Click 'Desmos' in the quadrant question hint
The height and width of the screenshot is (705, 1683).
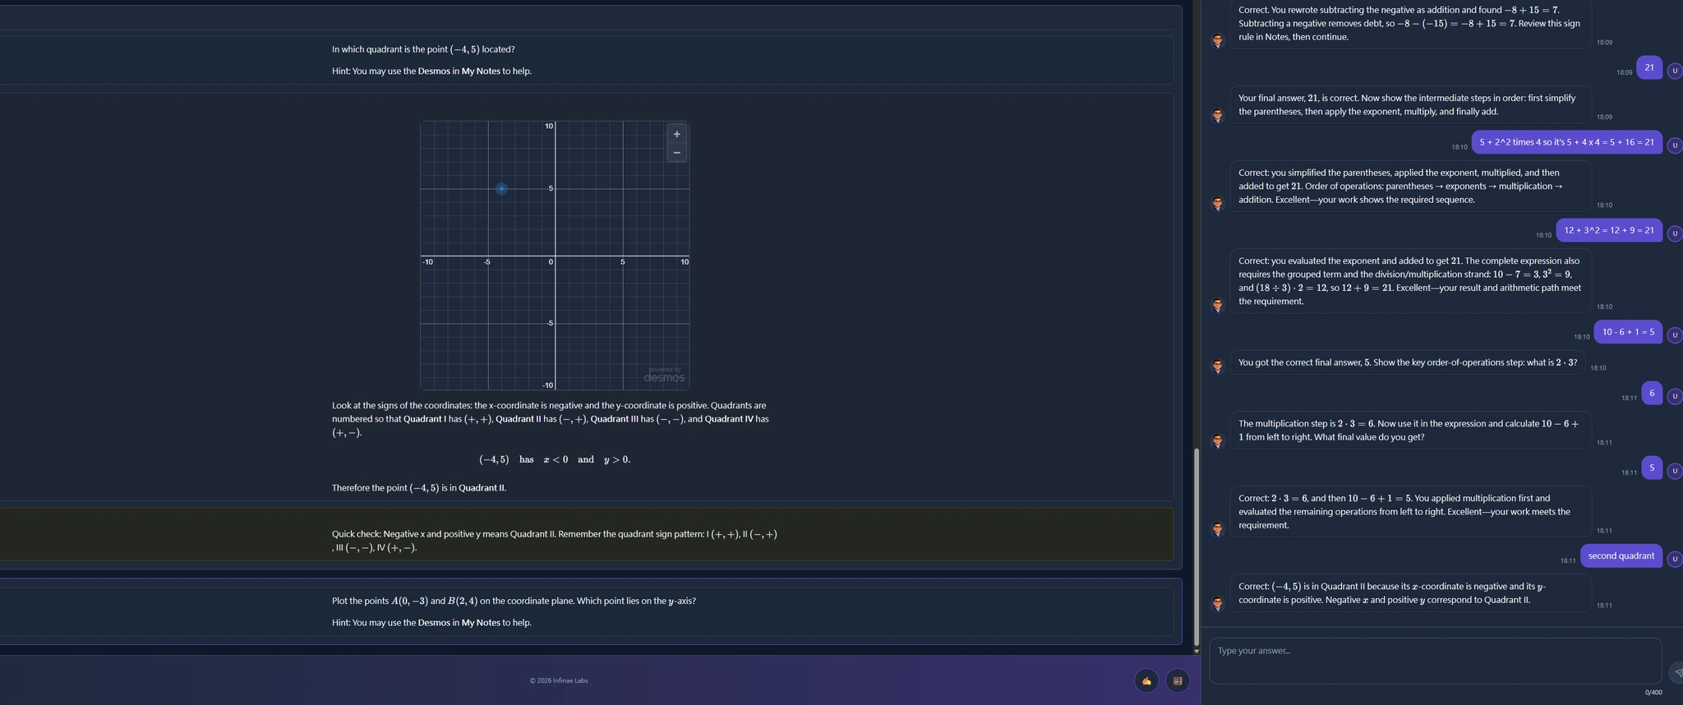(x=434, y=71)
